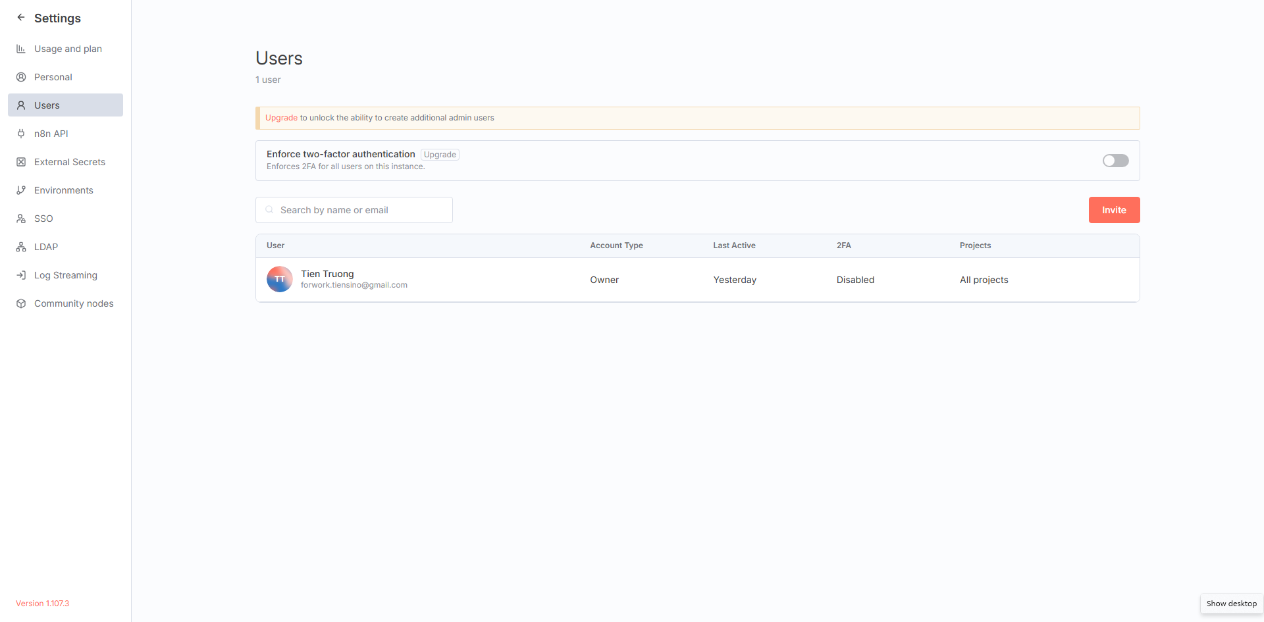
Task: Open the LDAP settings page
Action: tap(65, 247)
